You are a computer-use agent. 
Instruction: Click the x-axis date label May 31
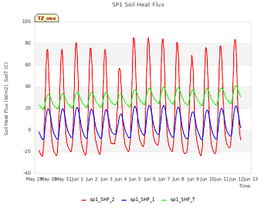63,179
